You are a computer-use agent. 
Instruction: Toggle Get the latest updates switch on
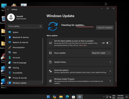click(x=109, y=43)
